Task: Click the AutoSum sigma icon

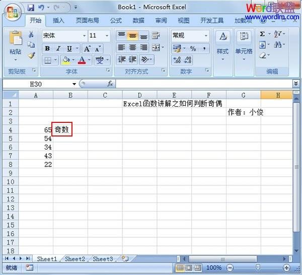Action: (262, 34)
